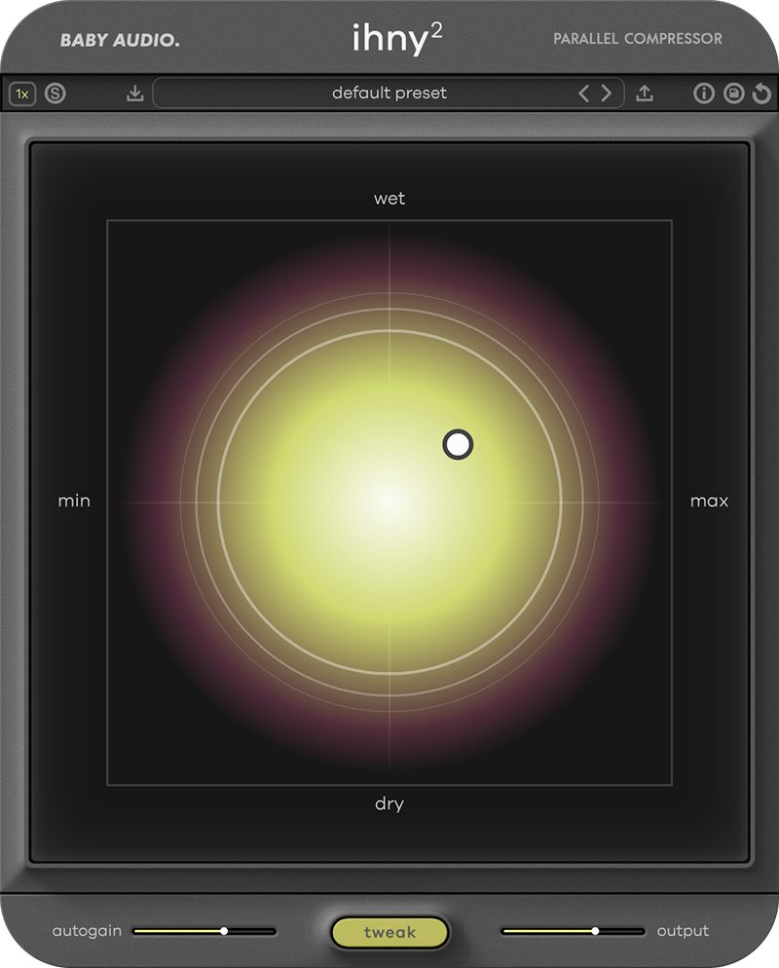Go to the previous preset
The image size is (779, 968).
[x=584, y=93]
